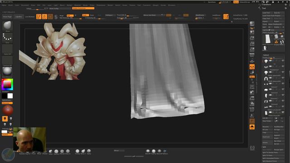The width and height of the screenshot is (290, 163).
Task: Collapse the Split section header
Action: point(264,147)
